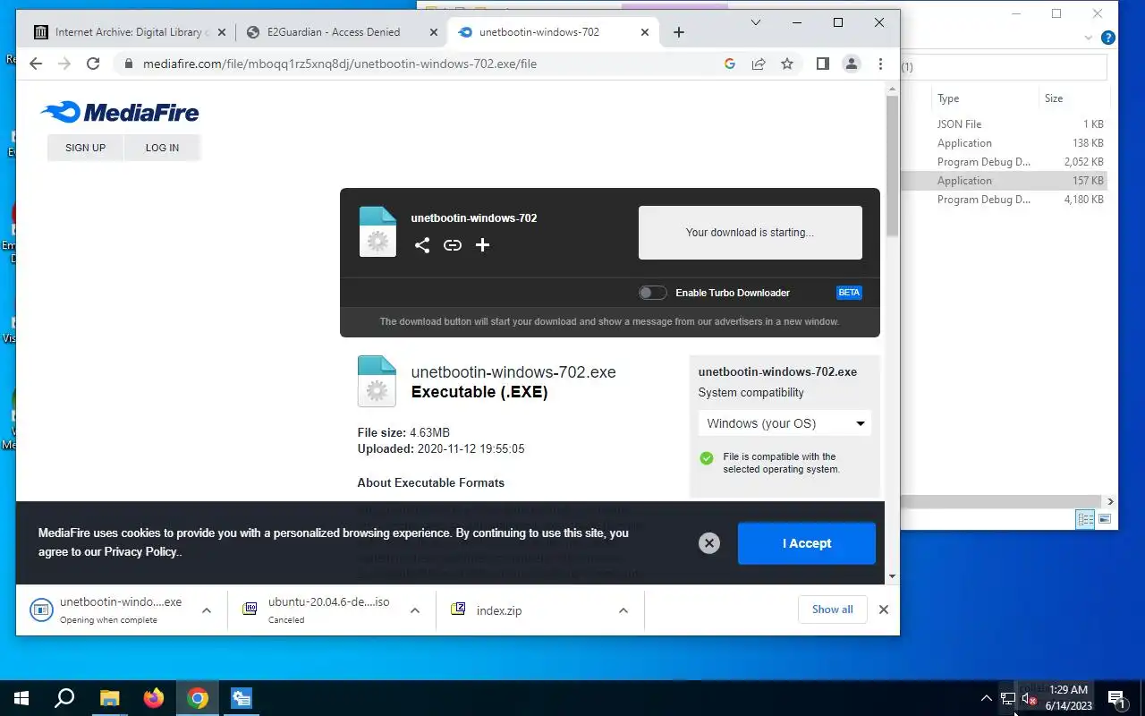Open Chrome side panel icon
This screenshot has width=1145, height=716.
point(823,64)
